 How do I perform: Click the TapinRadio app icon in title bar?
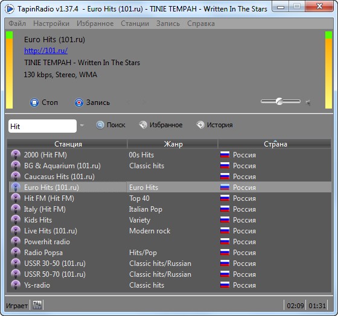[10, 9]
